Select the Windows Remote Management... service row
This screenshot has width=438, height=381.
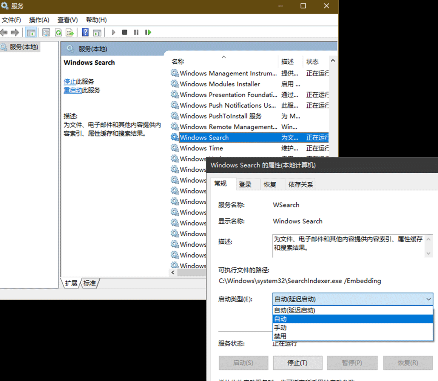coord(250,127)
